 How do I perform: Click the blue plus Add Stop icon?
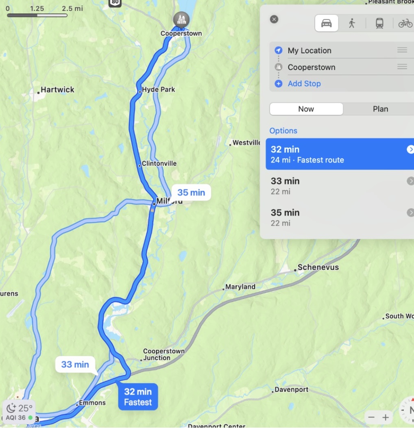pyautogui.click(x=278, y=83)
